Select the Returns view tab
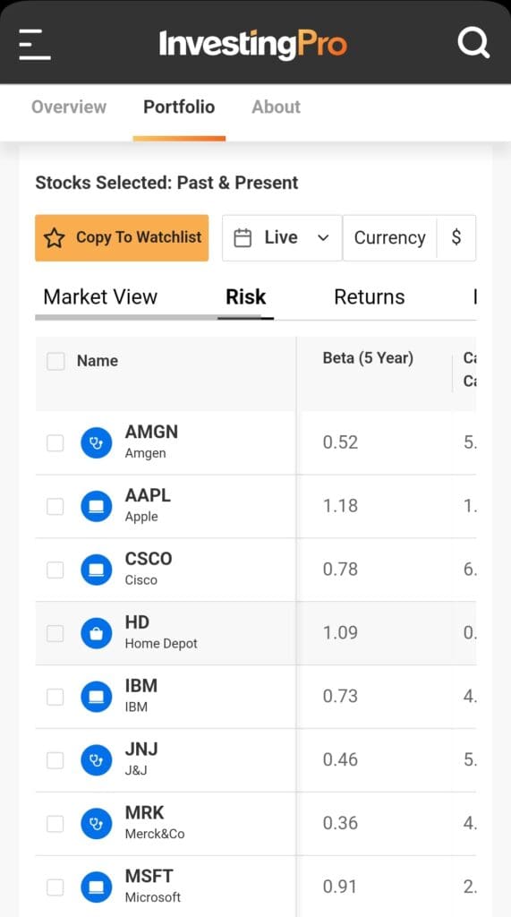Screen dimensions: 511x917 coord(370,297)
